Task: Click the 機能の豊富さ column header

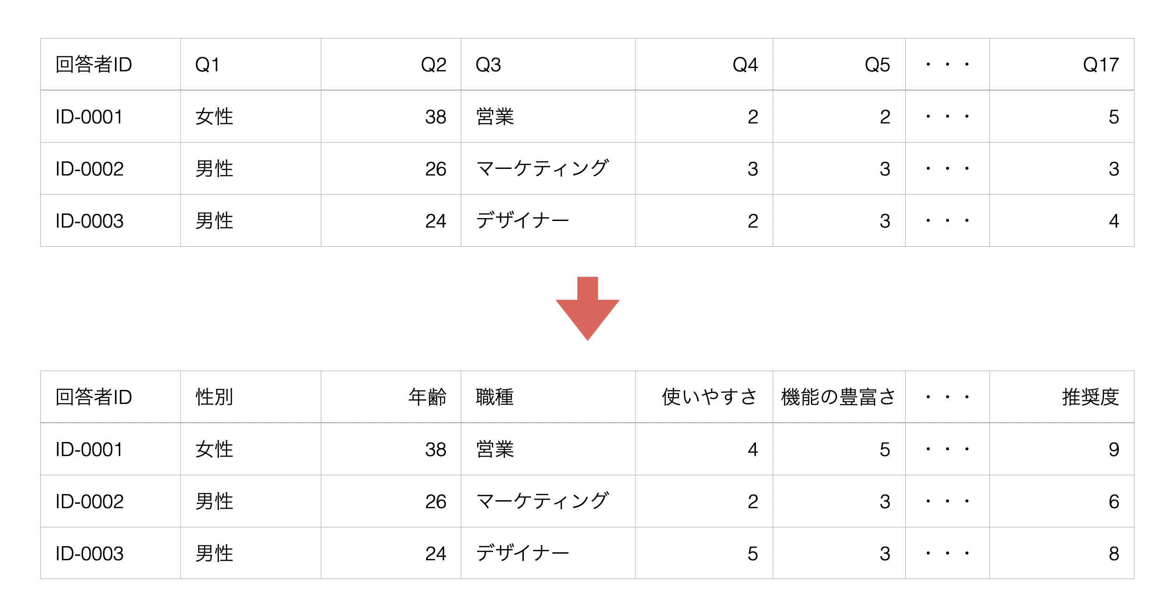Action: pos(839,397)
